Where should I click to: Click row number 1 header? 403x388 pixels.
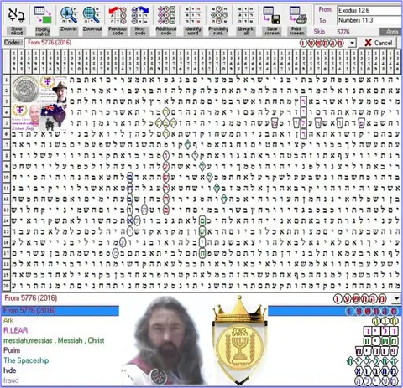(6, 80)
